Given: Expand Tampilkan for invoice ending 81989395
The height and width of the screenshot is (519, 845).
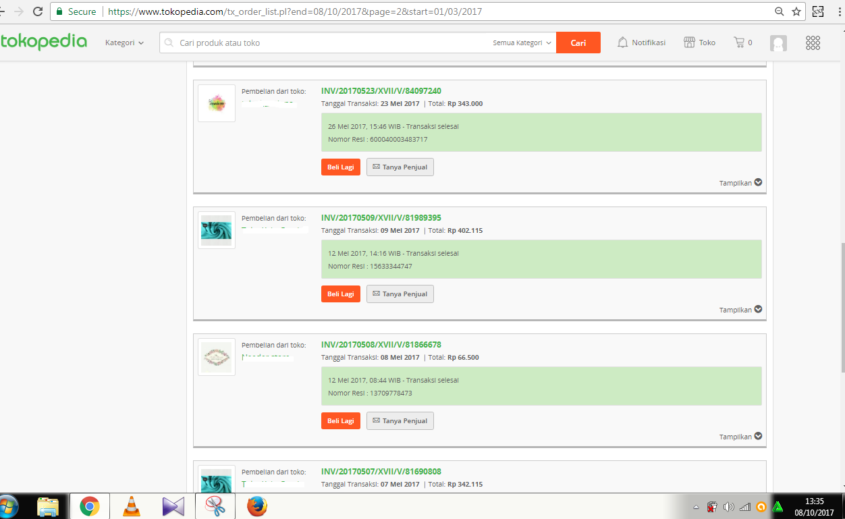Looking at the screenshot, I should [740, 310].
